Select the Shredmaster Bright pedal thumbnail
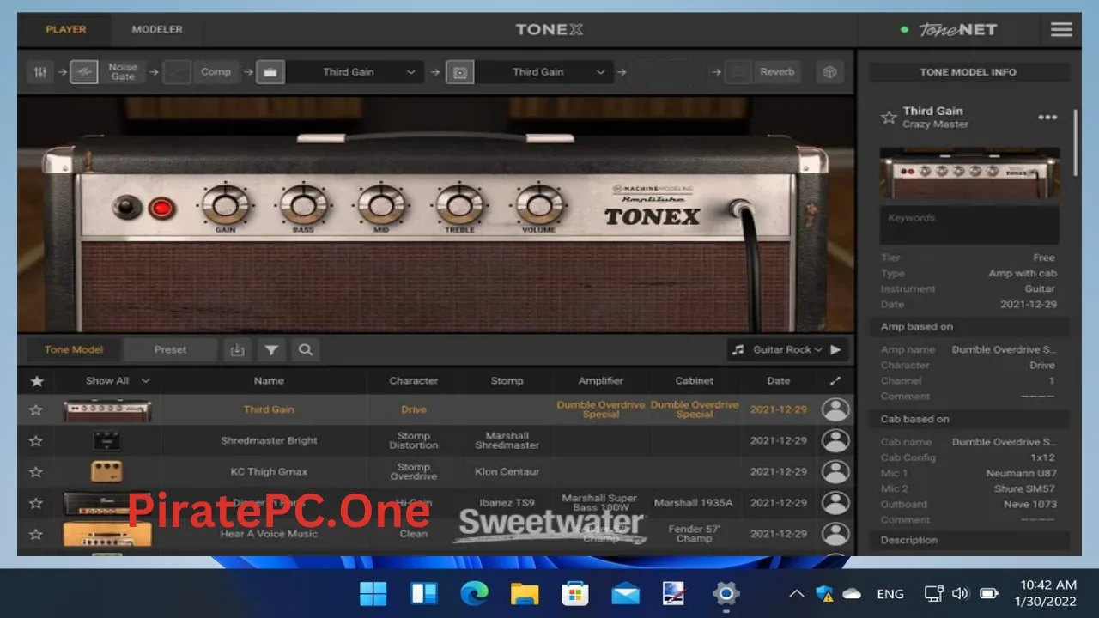The image size is (1099, 618). (x=107, y=440)
